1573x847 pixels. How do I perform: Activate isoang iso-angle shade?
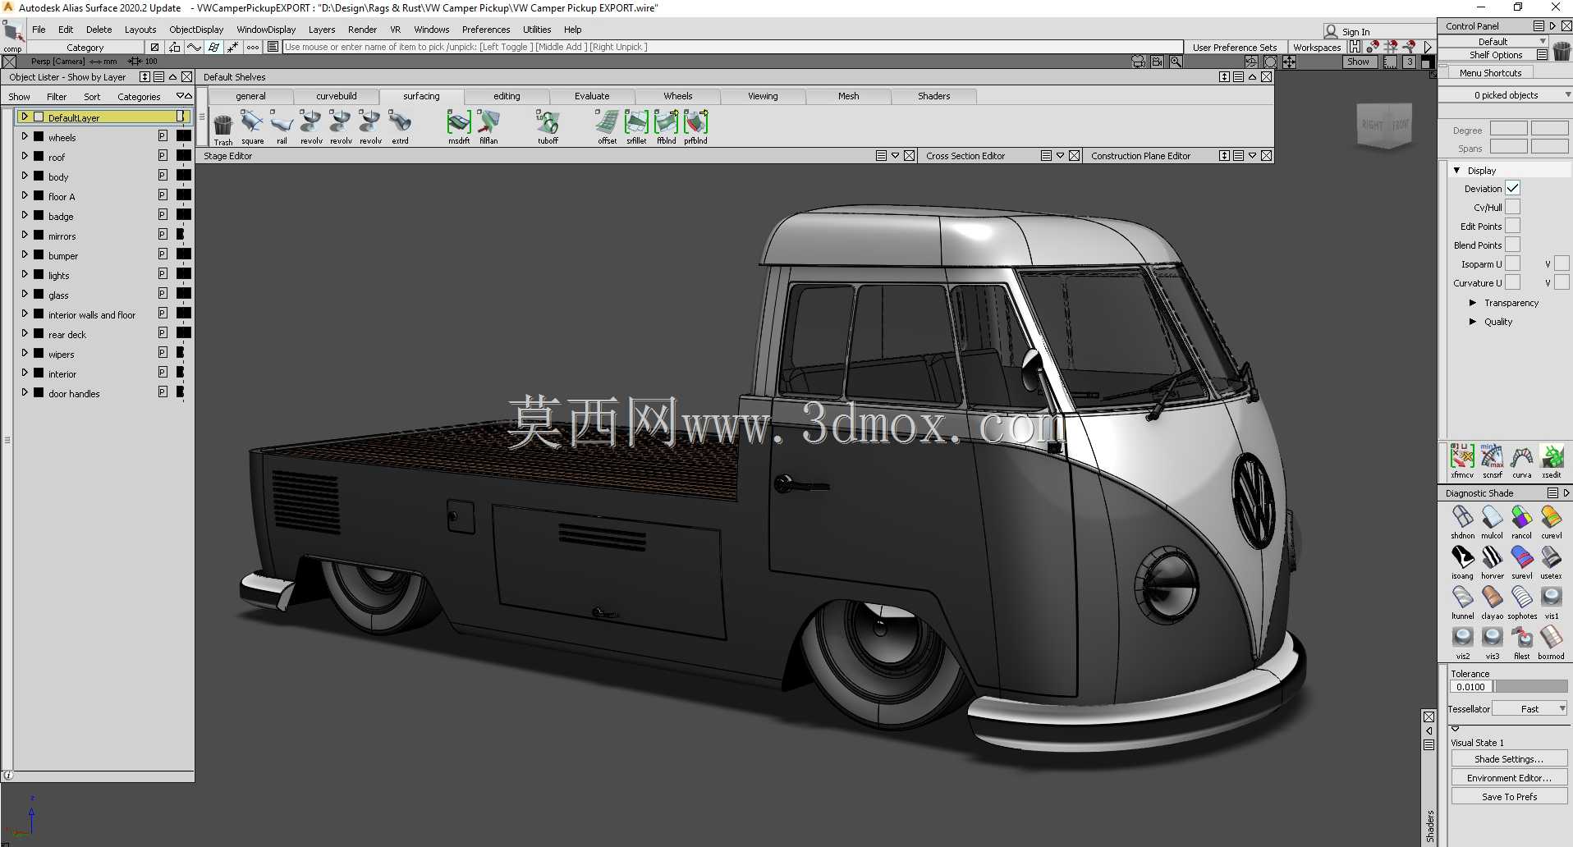pyautogui.click(x=1462, y=562)
